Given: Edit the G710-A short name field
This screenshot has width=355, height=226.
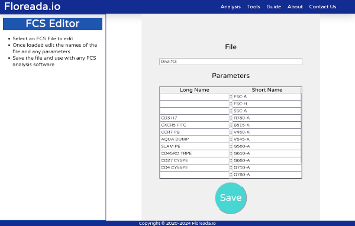Looking at the screenshot, I should [267, 167].
